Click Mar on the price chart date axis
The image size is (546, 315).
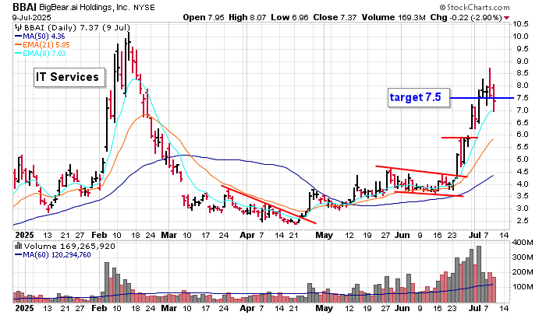(x=169, y=235)
